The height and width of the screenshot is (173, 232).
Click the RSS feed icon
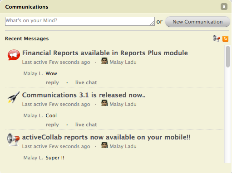(x=225, y=38)
